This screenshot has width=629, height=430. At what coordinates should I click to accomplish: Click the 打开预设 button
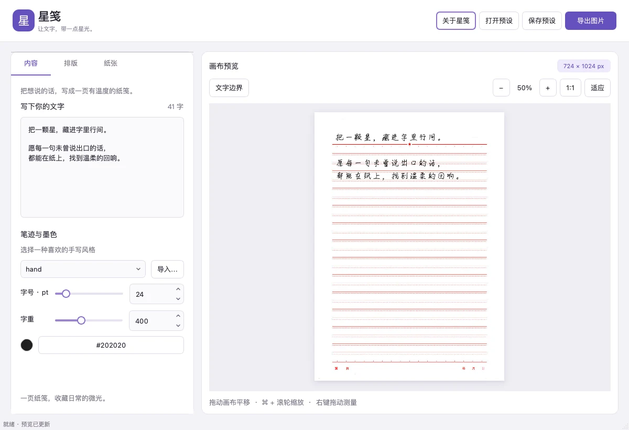(499, 21)
